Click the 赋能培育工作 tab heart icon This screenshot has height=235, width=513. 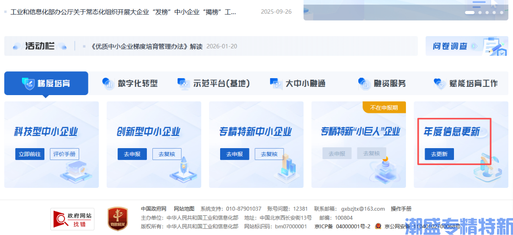(439, 83)
